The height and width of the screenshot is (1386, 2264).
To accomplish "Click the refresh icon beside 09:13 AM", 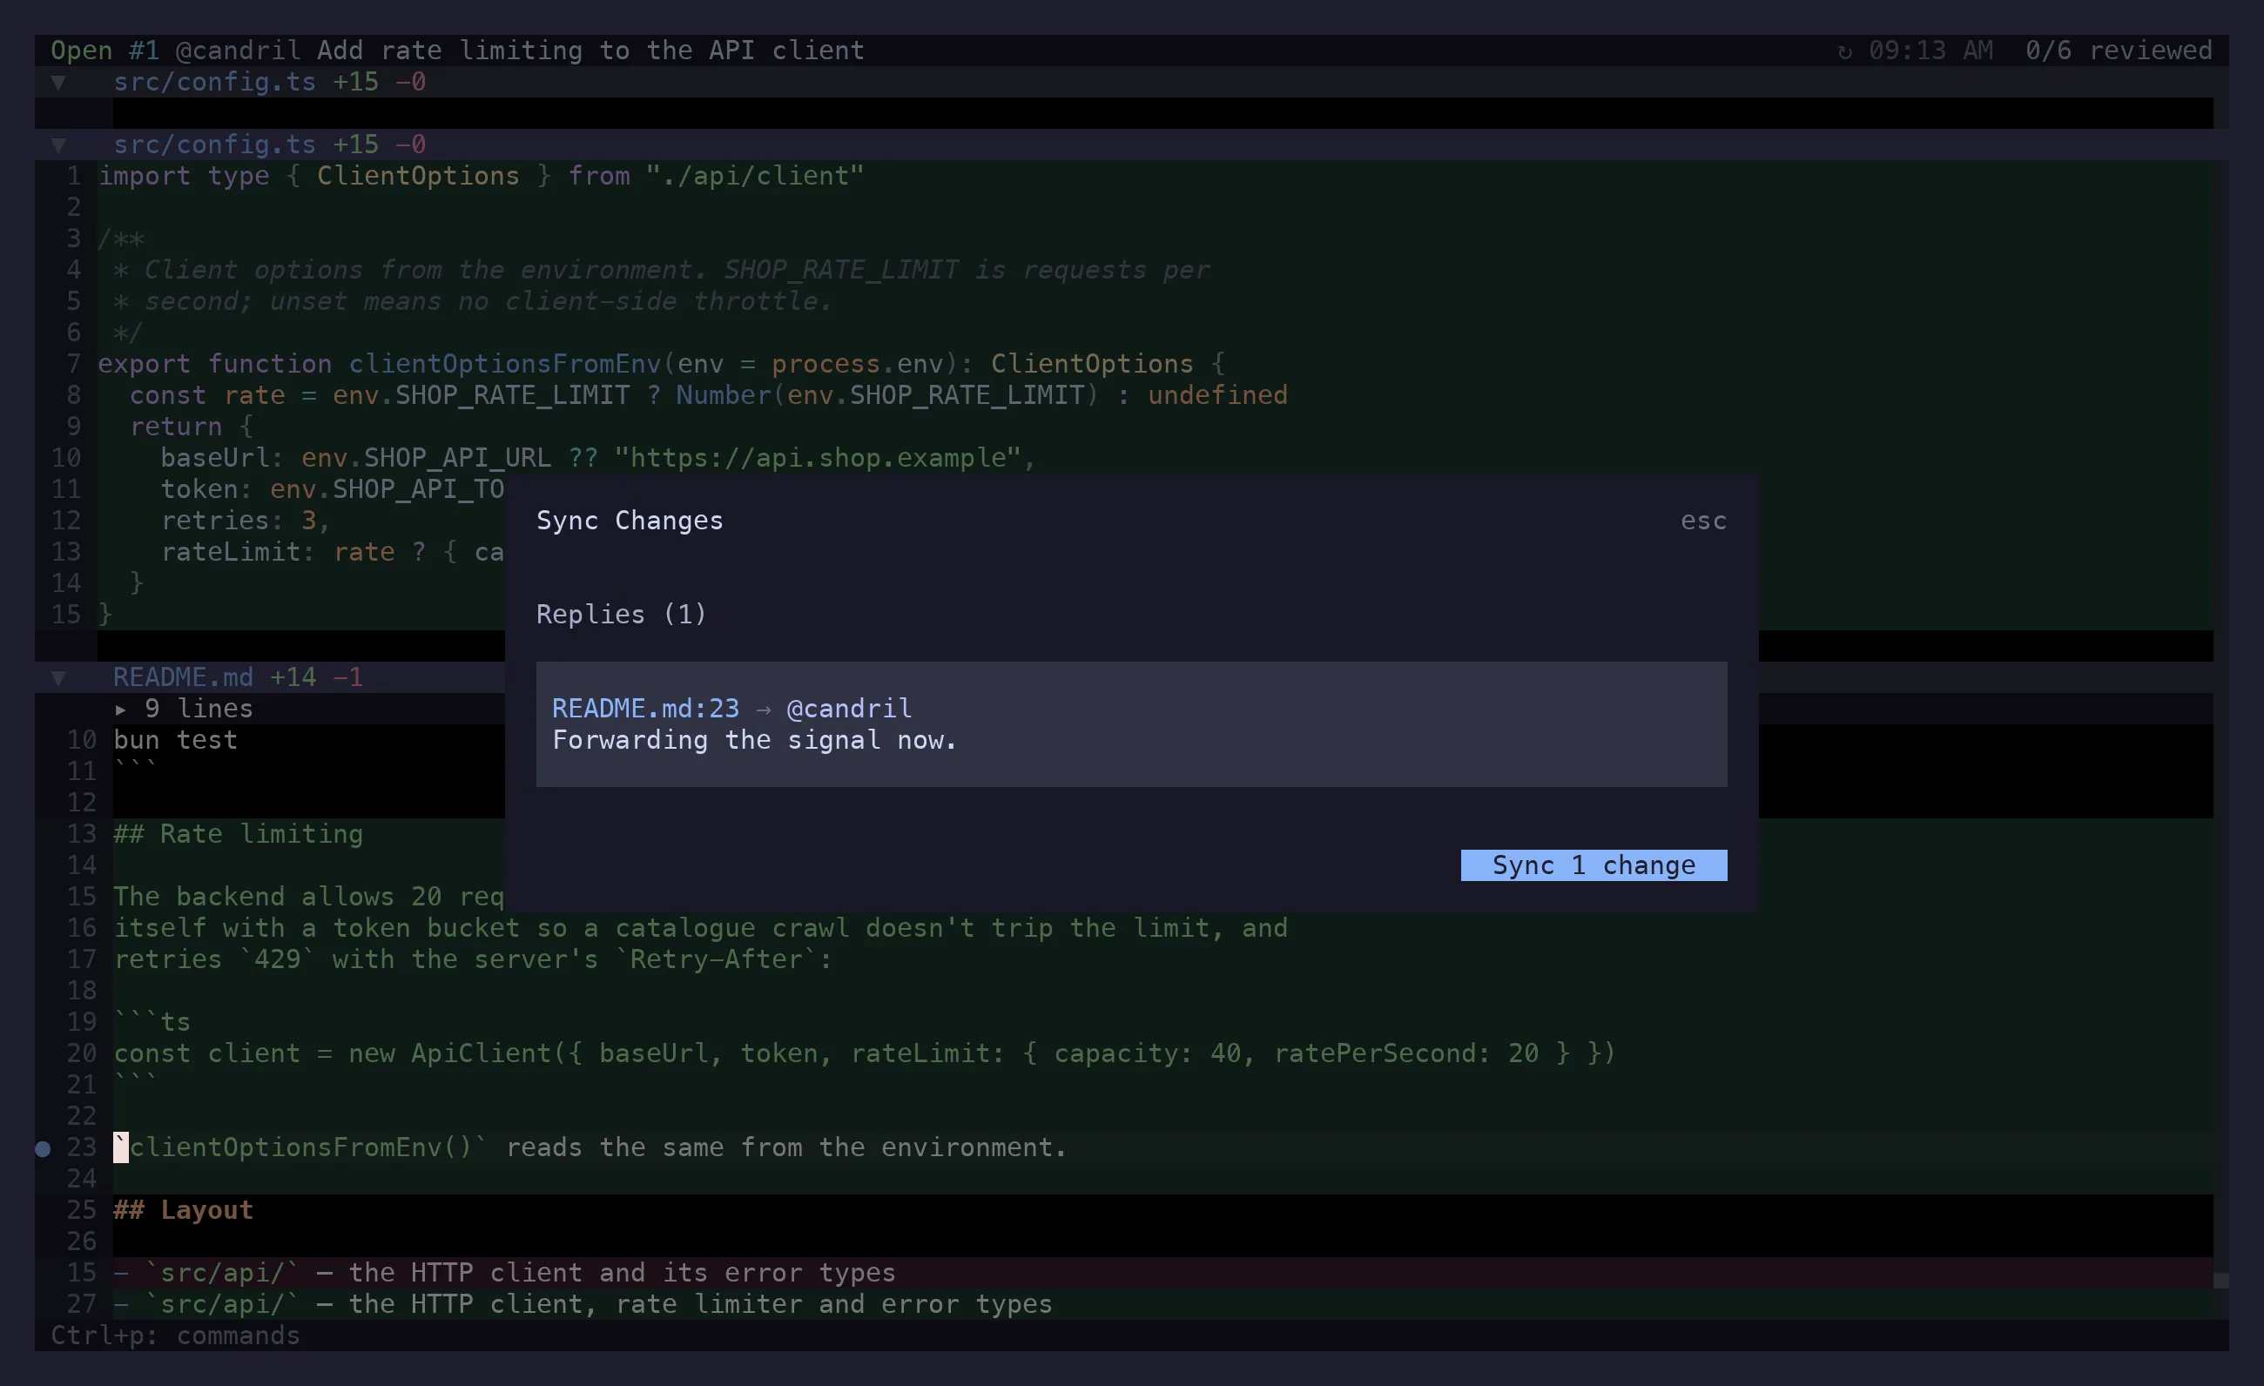I will 1843,51.
